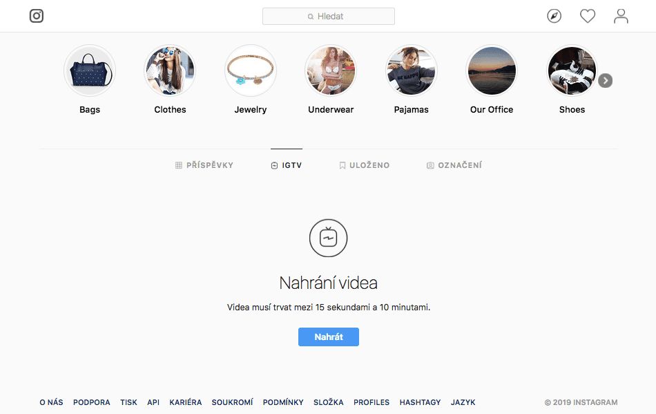This screenshot has width=656, height=414.
Task: Click the blue Nahrát button
Action: (329, 337)
